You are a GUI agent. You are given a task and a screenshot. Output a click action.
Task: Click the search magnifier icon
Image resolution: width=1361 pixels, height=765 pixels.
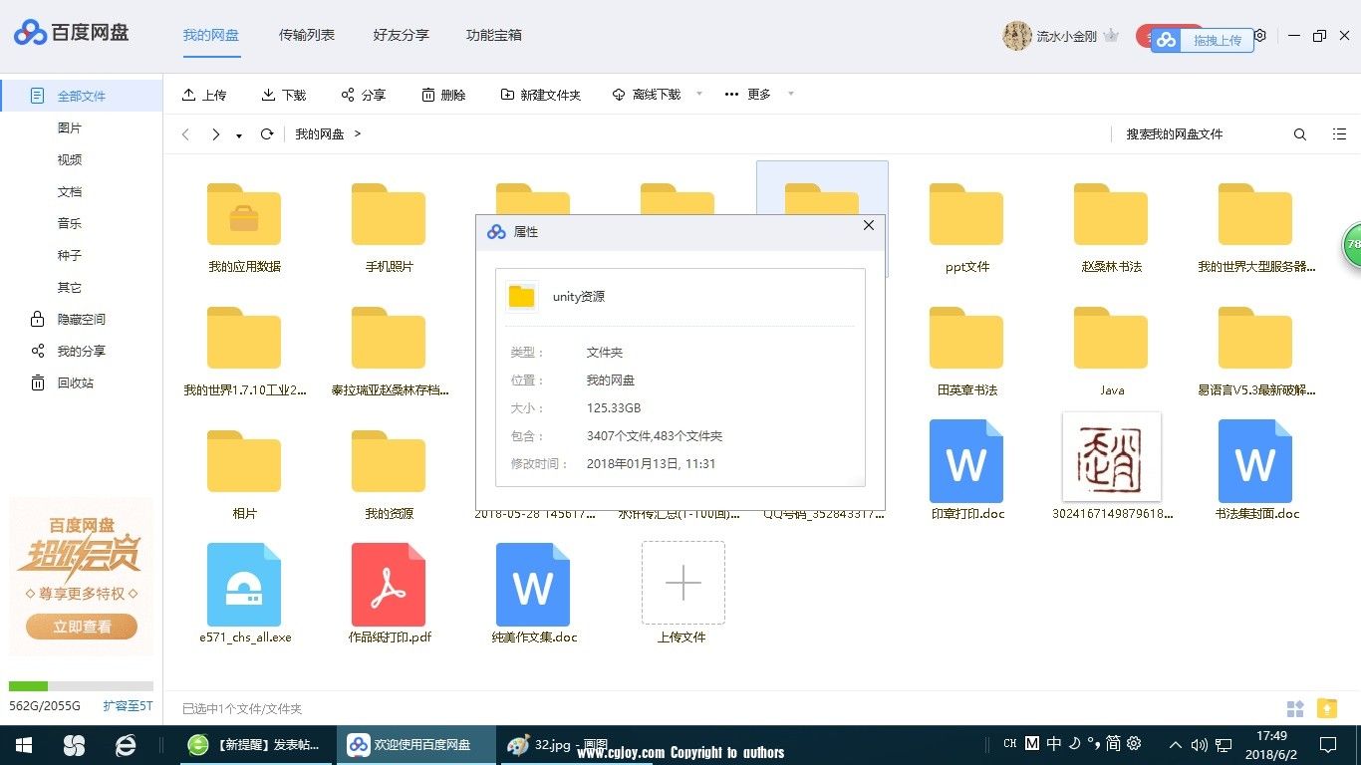pos(1300,134)
